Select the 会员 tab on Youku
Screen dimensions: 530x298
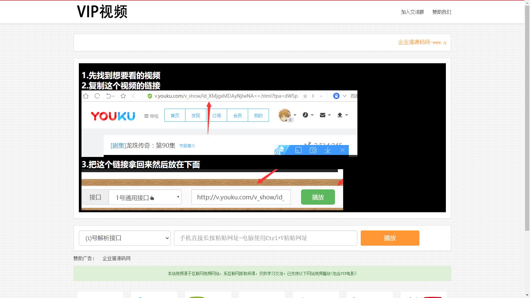click(238, 116)
